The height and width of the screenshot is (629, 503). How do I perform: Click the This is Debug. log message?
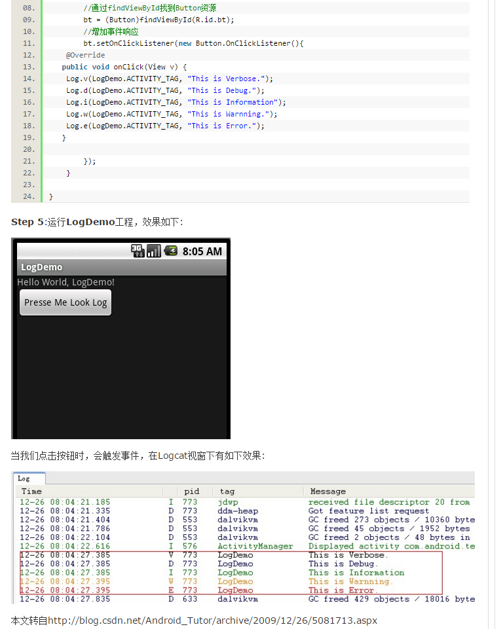coord(343,564)
